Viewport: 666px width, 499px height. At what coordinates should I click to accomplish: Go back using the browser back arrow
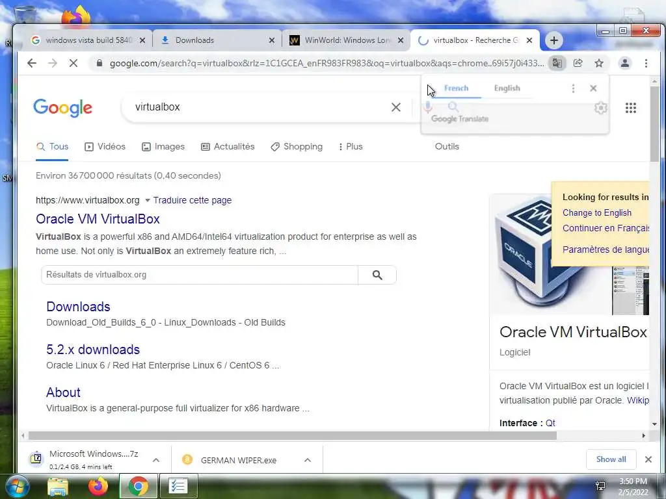pyautogui.click(x=32, y=63)
